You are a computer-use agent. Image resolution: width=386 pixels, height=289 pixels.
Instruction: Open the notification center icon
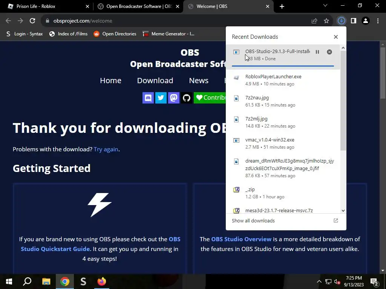pyautogui.click(x=374, y=281)
